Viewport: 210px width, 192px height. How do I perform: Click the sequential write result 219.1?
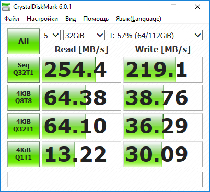click(163, 70)
